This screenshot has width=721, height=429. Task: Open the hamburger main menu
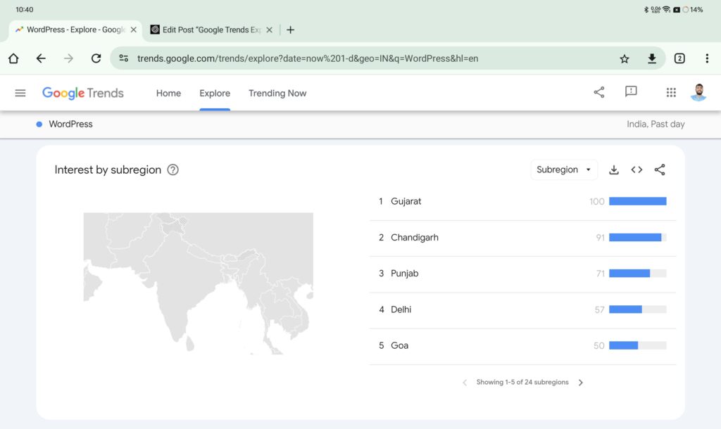[x=20, y=93]
